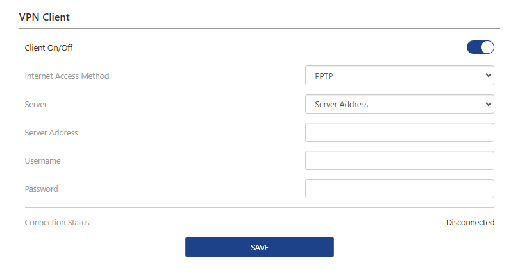Image resolution: width=520 pixels, height=276 pixels.
Task: Click the chevron arrow on PPTP dropdown
Action: tap(489, 76)
